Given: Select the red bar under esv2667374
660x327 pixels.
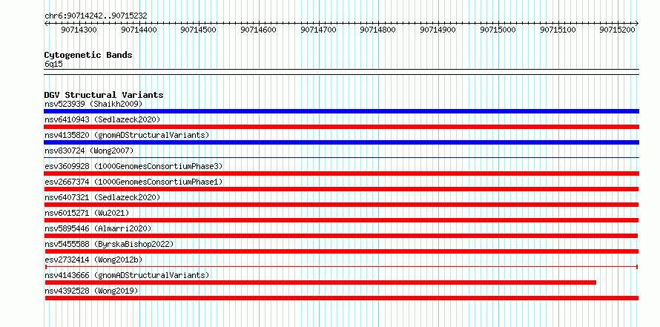Looking at the screenshot, I should click(x=341, y=189).
